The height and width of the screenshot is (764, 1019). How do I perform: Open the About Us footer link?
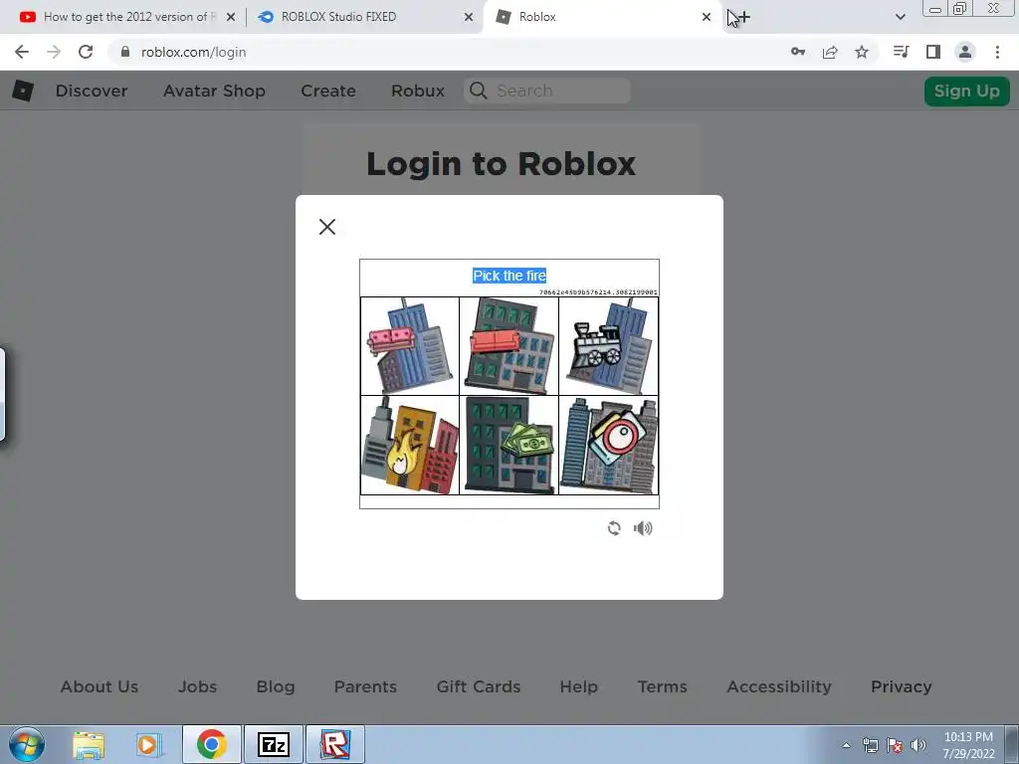tap(100, 686)
